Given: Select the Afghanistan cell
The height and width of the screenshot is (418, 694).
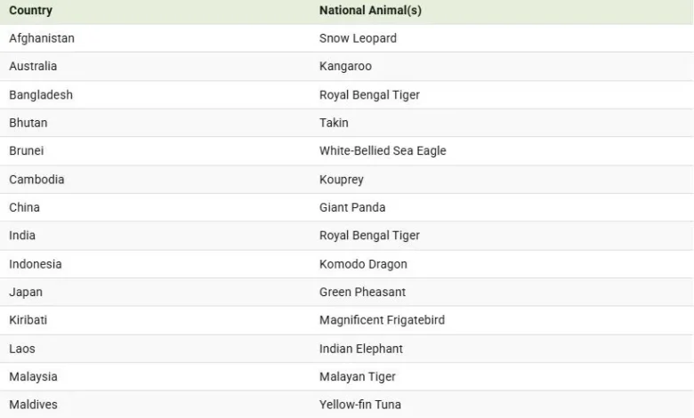Looking at the screenshot, I should coord(42,38).
